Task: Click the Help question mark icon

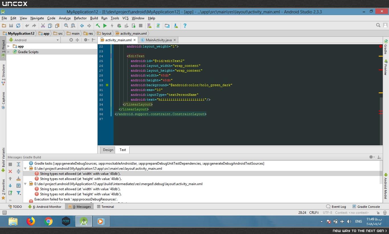Action: (185, 26)
